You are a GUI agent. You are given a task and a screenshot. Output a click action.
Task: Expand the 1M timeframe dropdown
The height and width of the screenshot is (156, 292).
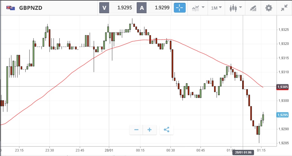[x=216, y=8]
